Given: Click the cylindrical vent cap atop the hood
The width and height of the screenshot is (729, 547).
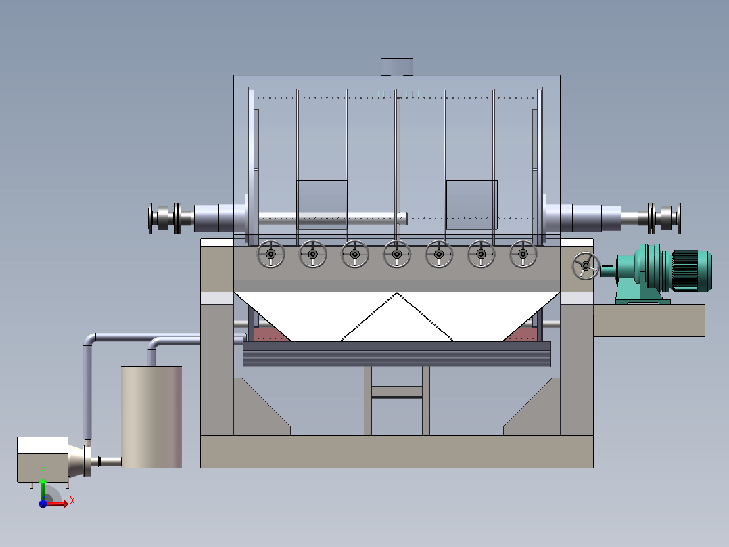Looking at the screenshot, I should click(x=396, y=66).
